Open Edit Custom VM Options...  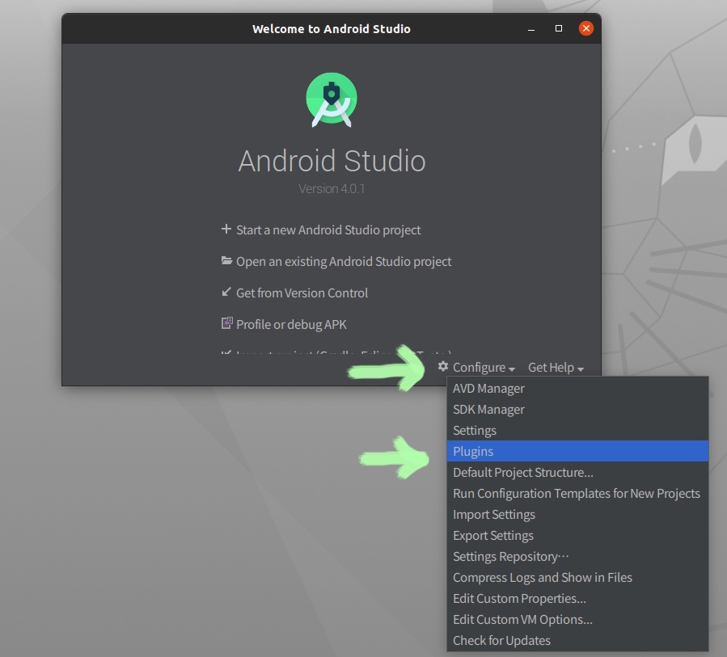(x=577, y=620)
